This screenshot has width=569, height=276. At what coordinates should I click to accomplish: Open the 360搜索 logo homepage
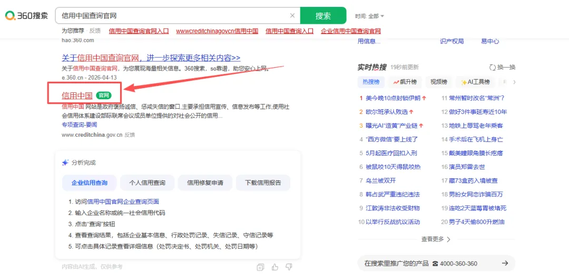tap(26, 16)
